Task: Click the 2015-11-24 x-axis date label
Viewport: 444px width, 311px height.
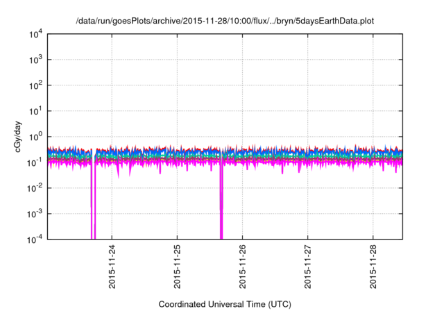Action: [x=112, y=267]
